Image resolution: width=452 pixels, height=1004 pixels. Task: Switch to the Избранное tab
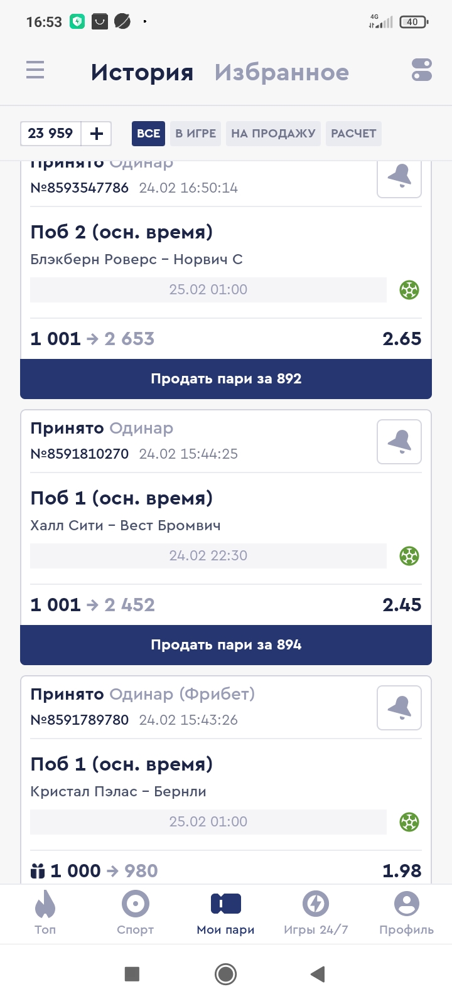point(281,73)
